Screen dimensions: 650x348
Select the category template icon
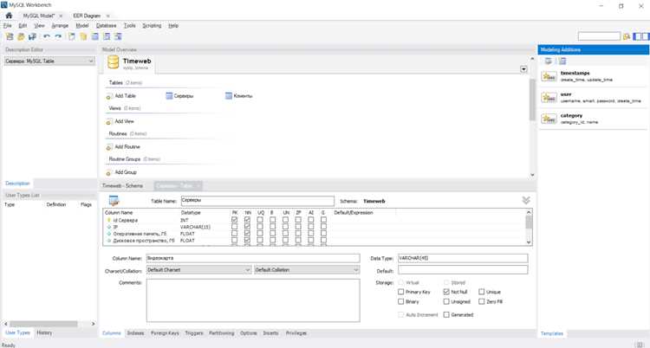(x=549, y=119)
